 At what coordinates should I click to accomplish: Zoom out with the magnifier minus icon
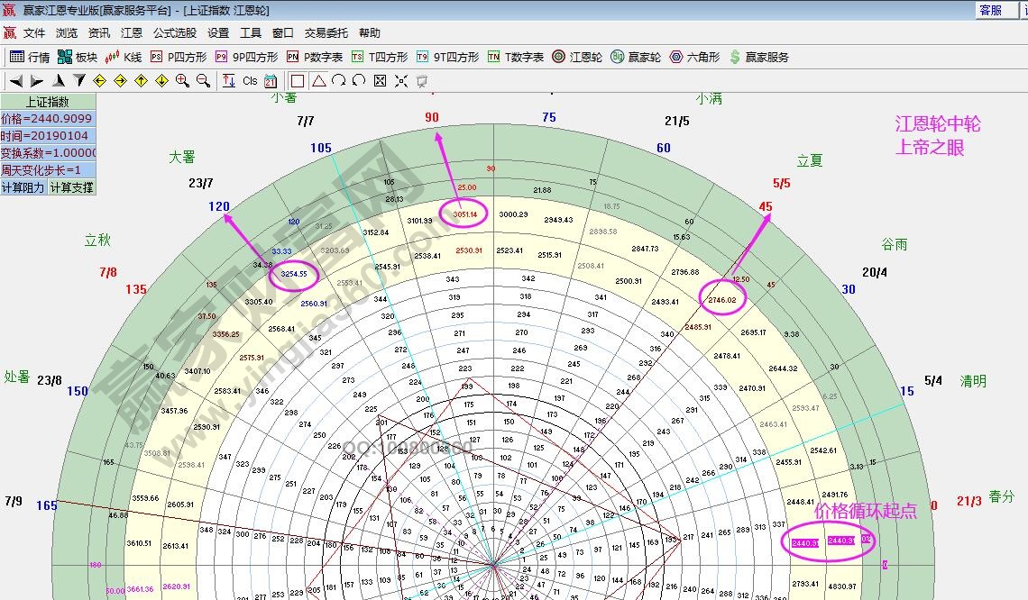point(200,81)
